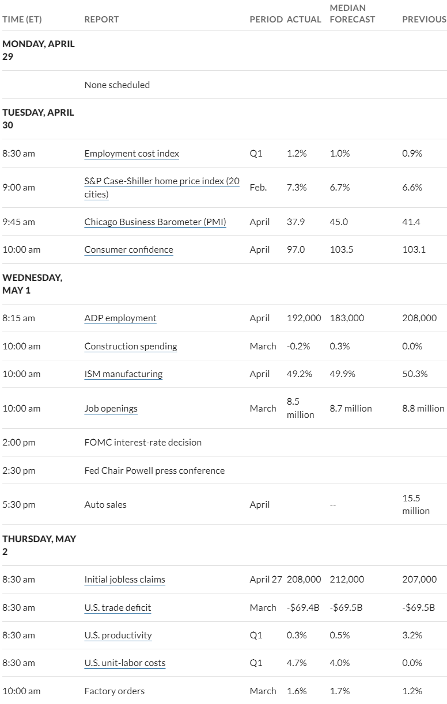
Task: Follow the ADP employment link
Action: pos(120,318)
